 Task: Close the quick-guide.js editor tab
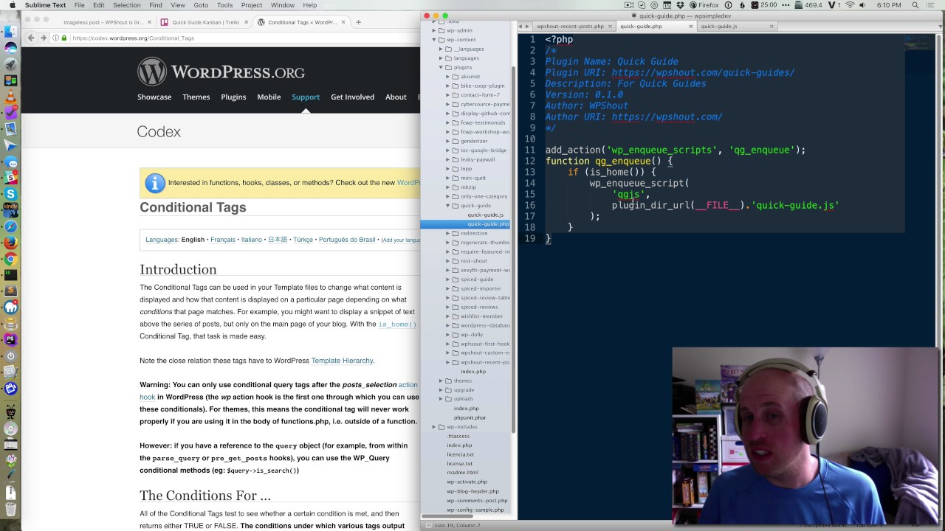pyautogui.click(x=772, y=27)
